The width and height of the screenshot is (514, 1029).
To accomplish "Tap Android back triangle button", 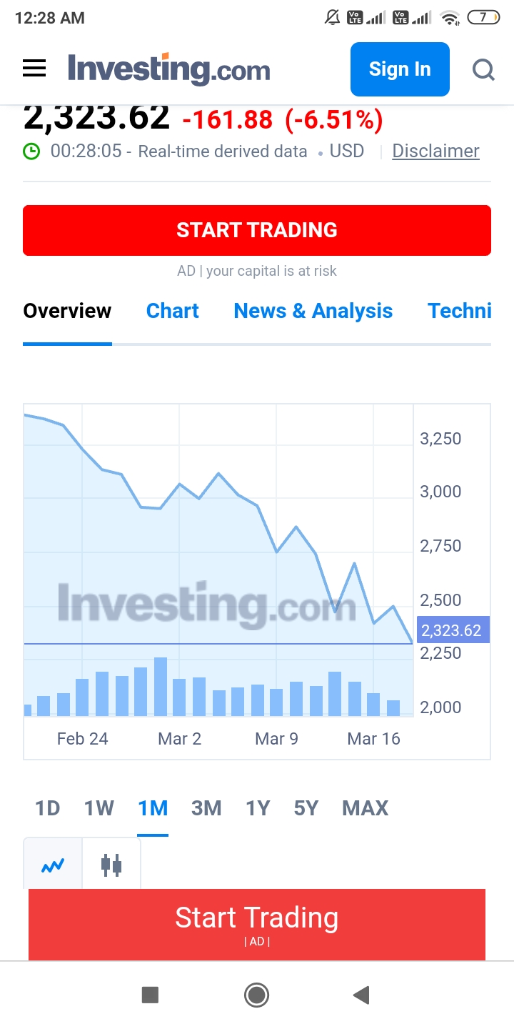I will tap(361, 995).
